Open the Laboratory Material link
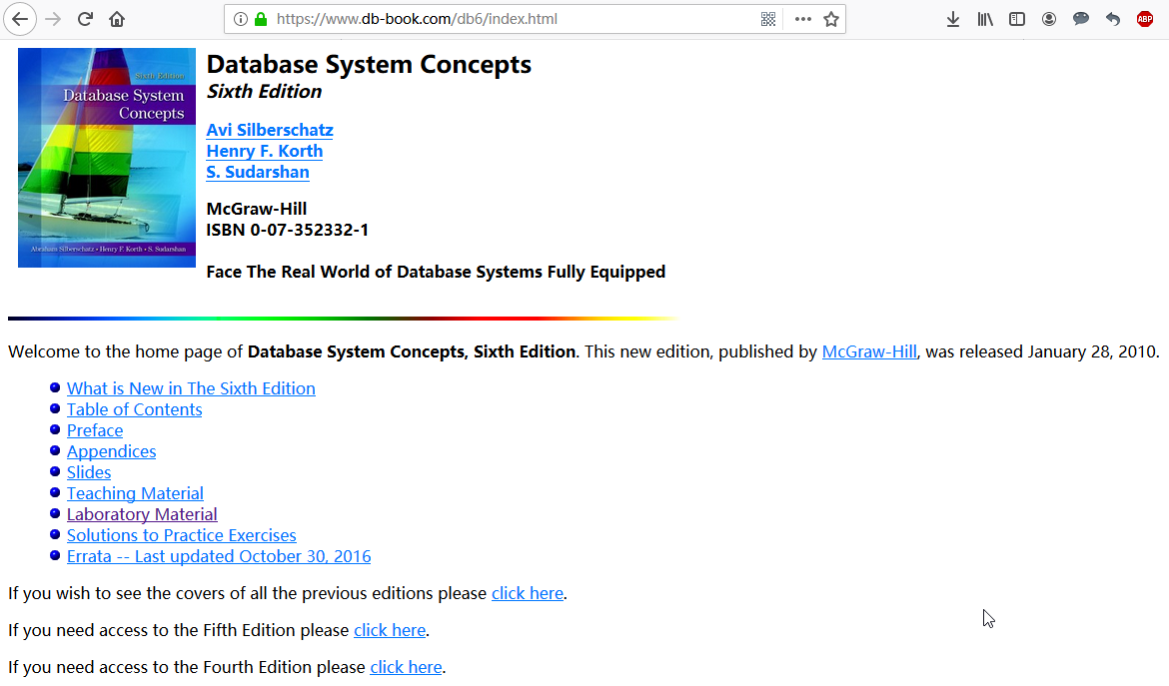This screenshot has width=1169, height=686. [x=142, y=514]
